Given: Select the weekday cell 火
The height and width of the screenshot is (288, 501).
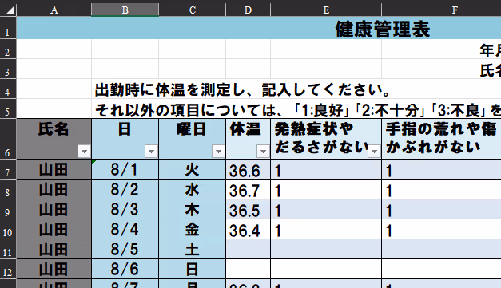Looking at the screenshot, I should [193, 169].
